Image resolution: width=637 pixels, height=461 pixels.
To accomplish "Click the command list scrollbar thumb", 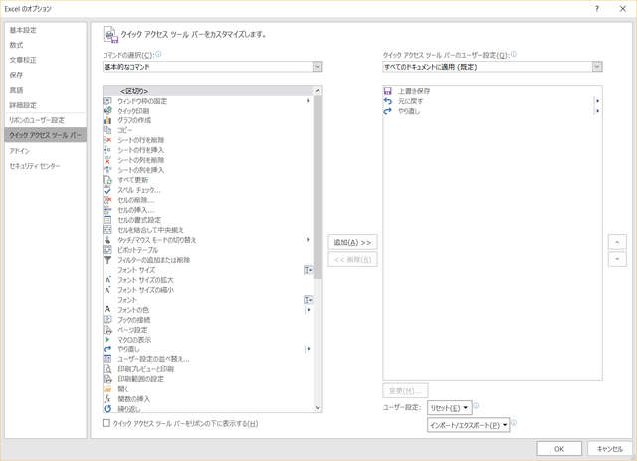I will click(318, 187).
